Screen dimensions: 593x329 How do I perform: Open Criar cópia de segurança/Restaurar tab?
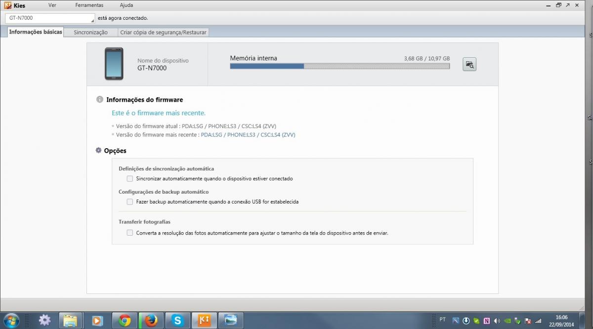tap(164, 32)
